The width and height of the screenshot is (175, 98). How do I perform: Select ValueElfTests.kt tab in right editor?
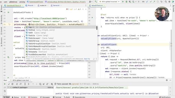pos(97,5)
